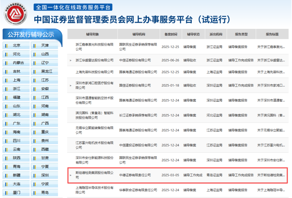292x198 pixels.
Task: Expand the 浙江华盛雷达股份有限公司 row
Action: point(70,60)
